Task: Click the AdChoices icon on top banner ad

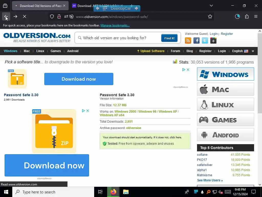Action: pos(184,70)
